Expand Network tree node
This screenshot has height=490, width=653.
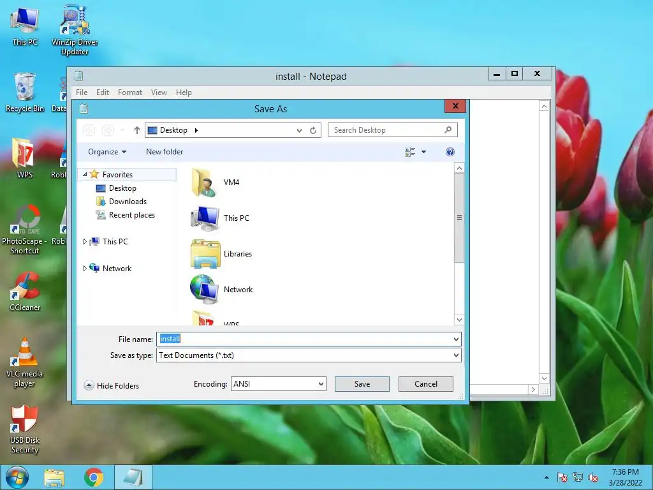pyautogui.click(x=85, y=269)
